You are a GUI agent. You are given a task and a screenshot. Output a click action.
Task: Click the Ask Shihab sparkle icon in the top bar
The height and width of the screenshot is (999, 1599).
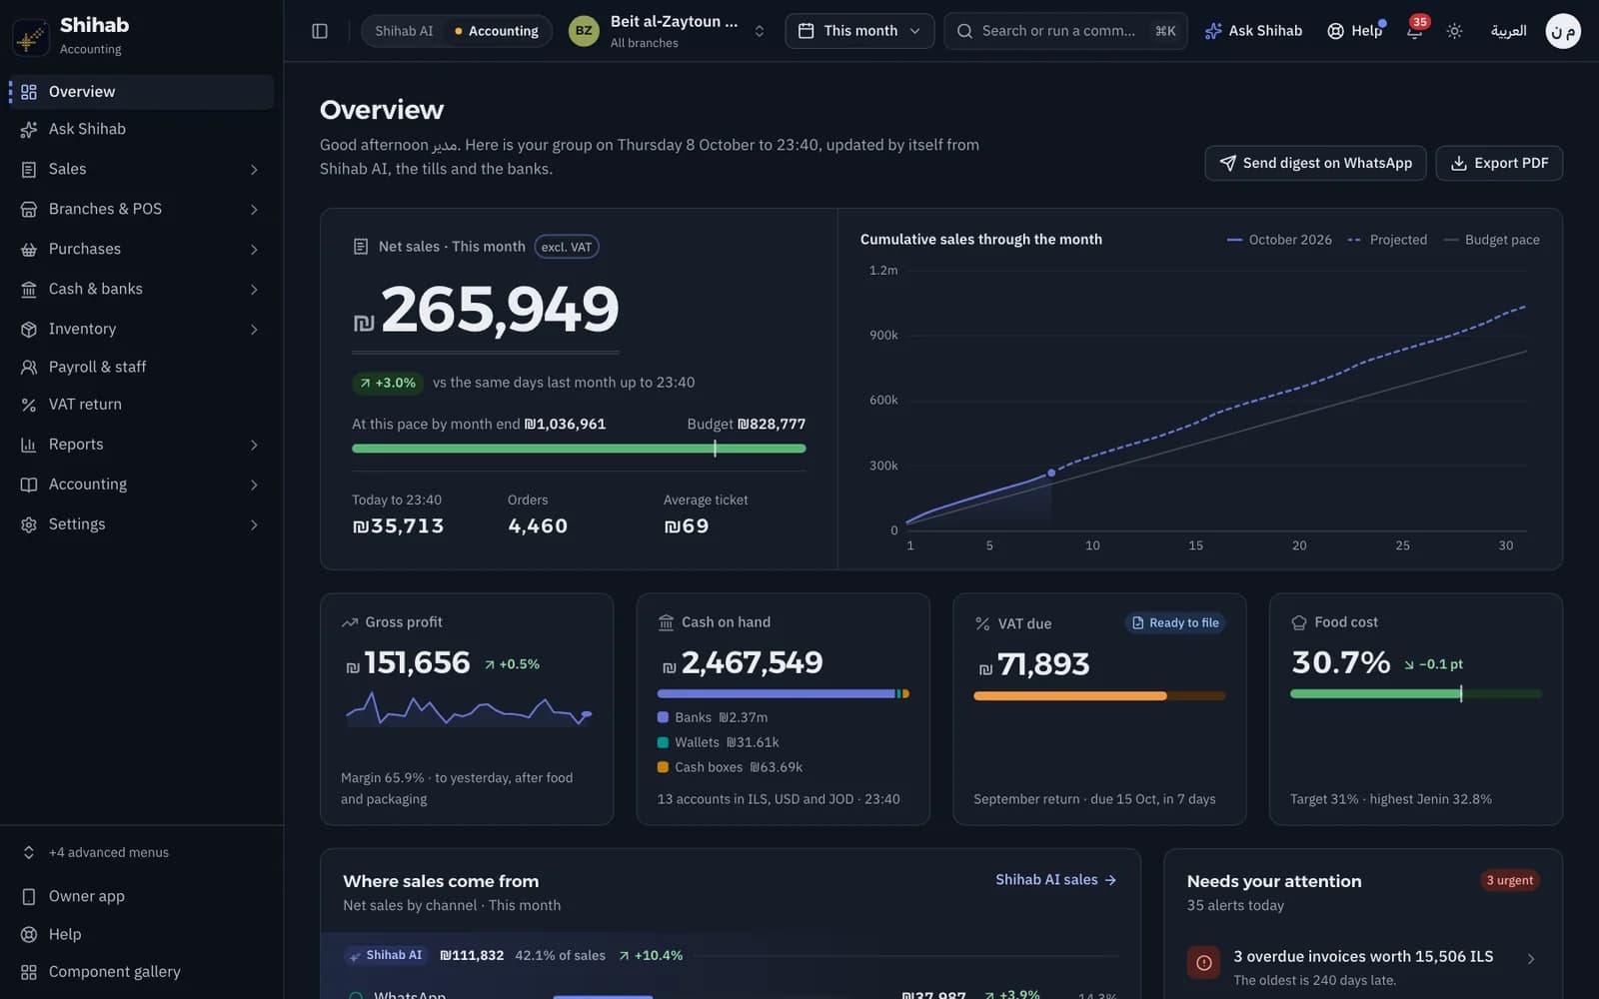tap(1213, 31)
